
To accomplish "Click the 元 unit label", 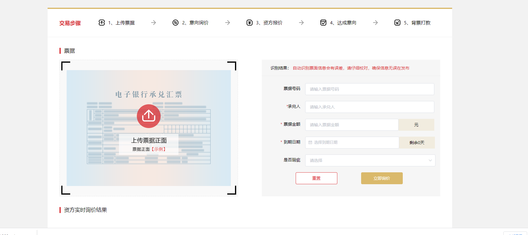I will 416,125.
